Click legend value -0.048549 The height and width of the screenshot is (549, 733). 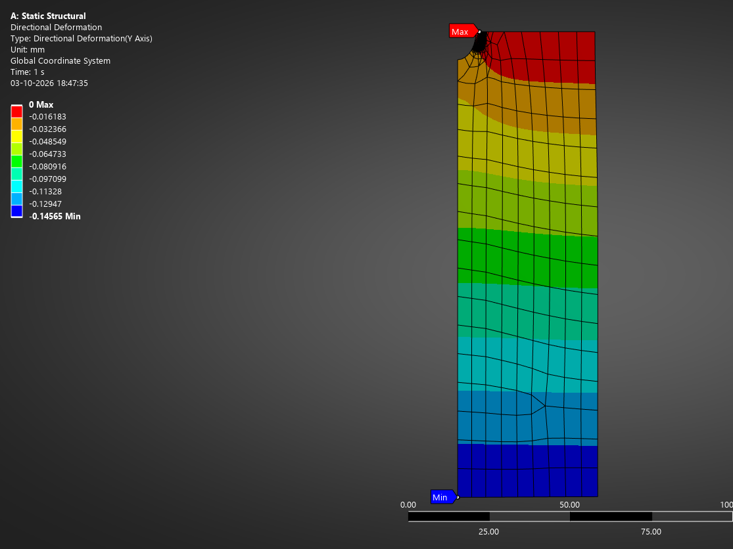click(48, 141)
